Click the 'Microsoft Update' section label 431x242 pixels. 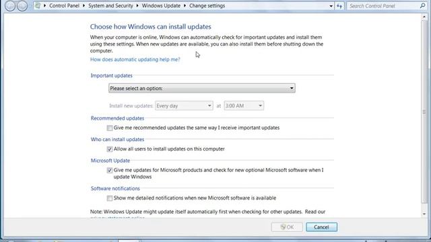pyautogui.click(x=110, y=161)
